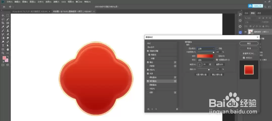Select the Brush tool
This screenshot has height=121, width=272.
pos(3,31)
